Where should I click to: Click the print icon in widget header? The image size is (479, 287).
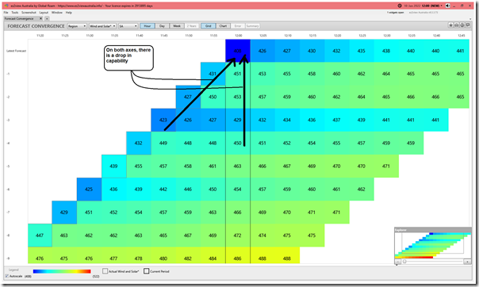(x=457, y=25)
